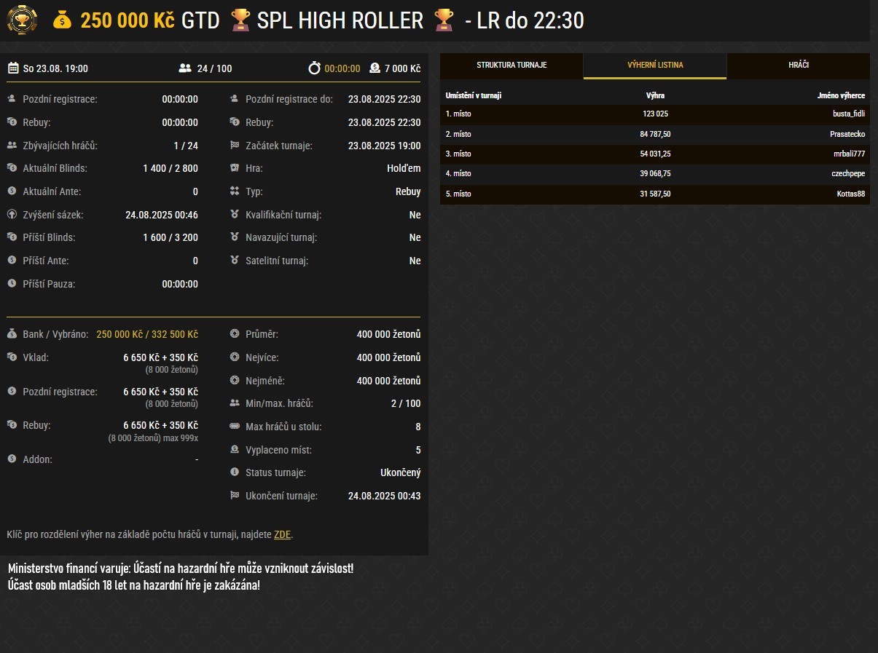Viewport: 878px width, 653px height.
Task: Click the money bag icon in title
Action: coord(63,20)
